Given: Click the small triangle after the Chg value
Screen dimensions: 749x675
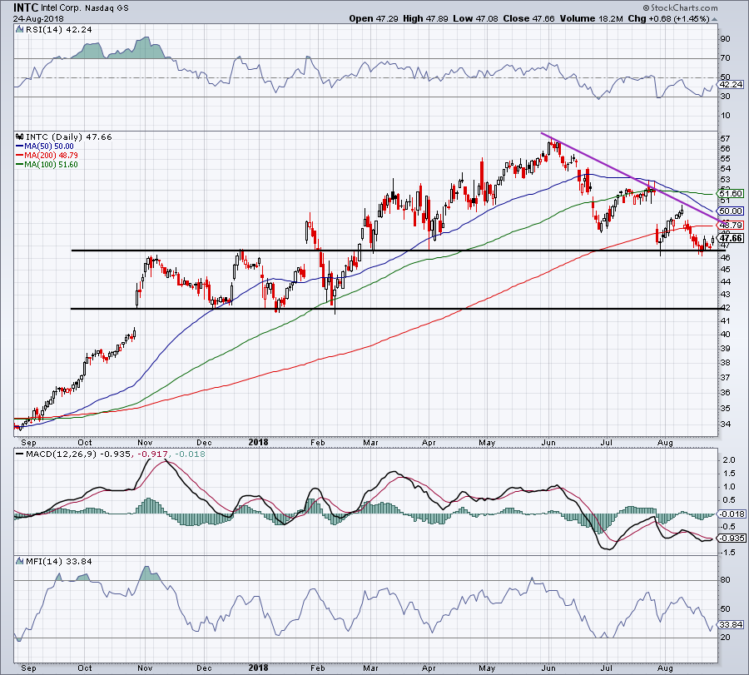Looking at the screenshot, I should [715, 20].
